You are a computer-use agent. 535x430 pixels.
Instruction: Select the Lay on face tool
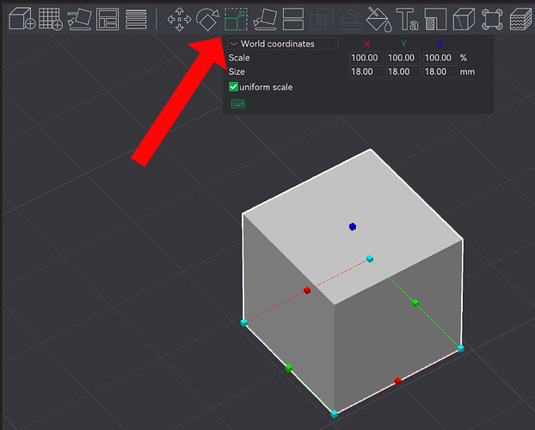pyautogui.click(x=265, y=20)
